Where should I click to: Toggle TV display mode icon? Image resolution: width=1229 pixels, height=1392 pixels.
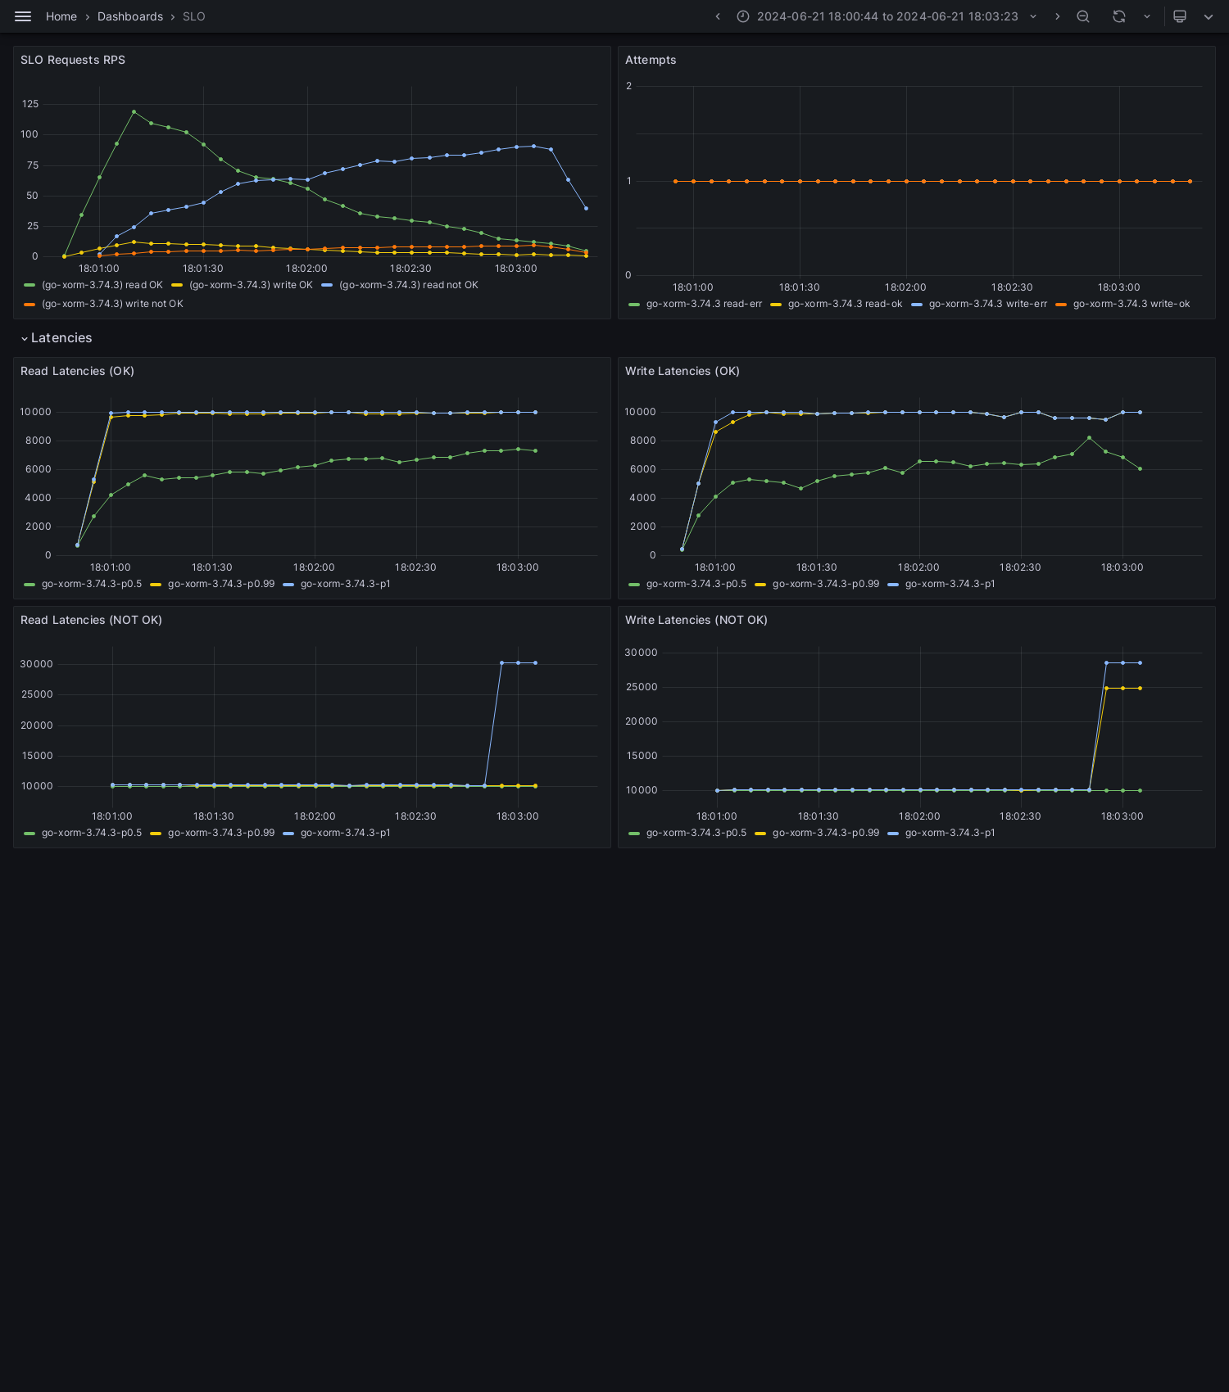click(x=1180, y=16)
